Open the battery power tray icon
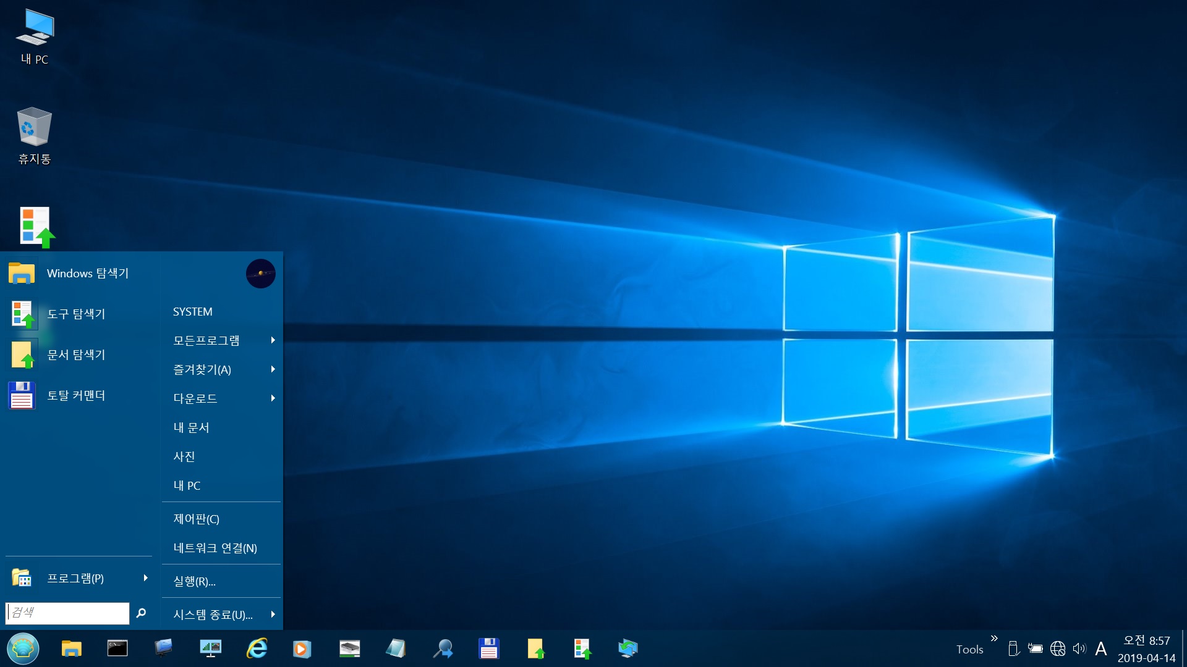Image resolution: width=1187 pixels, height=667 pixels. click(1035, 648)
